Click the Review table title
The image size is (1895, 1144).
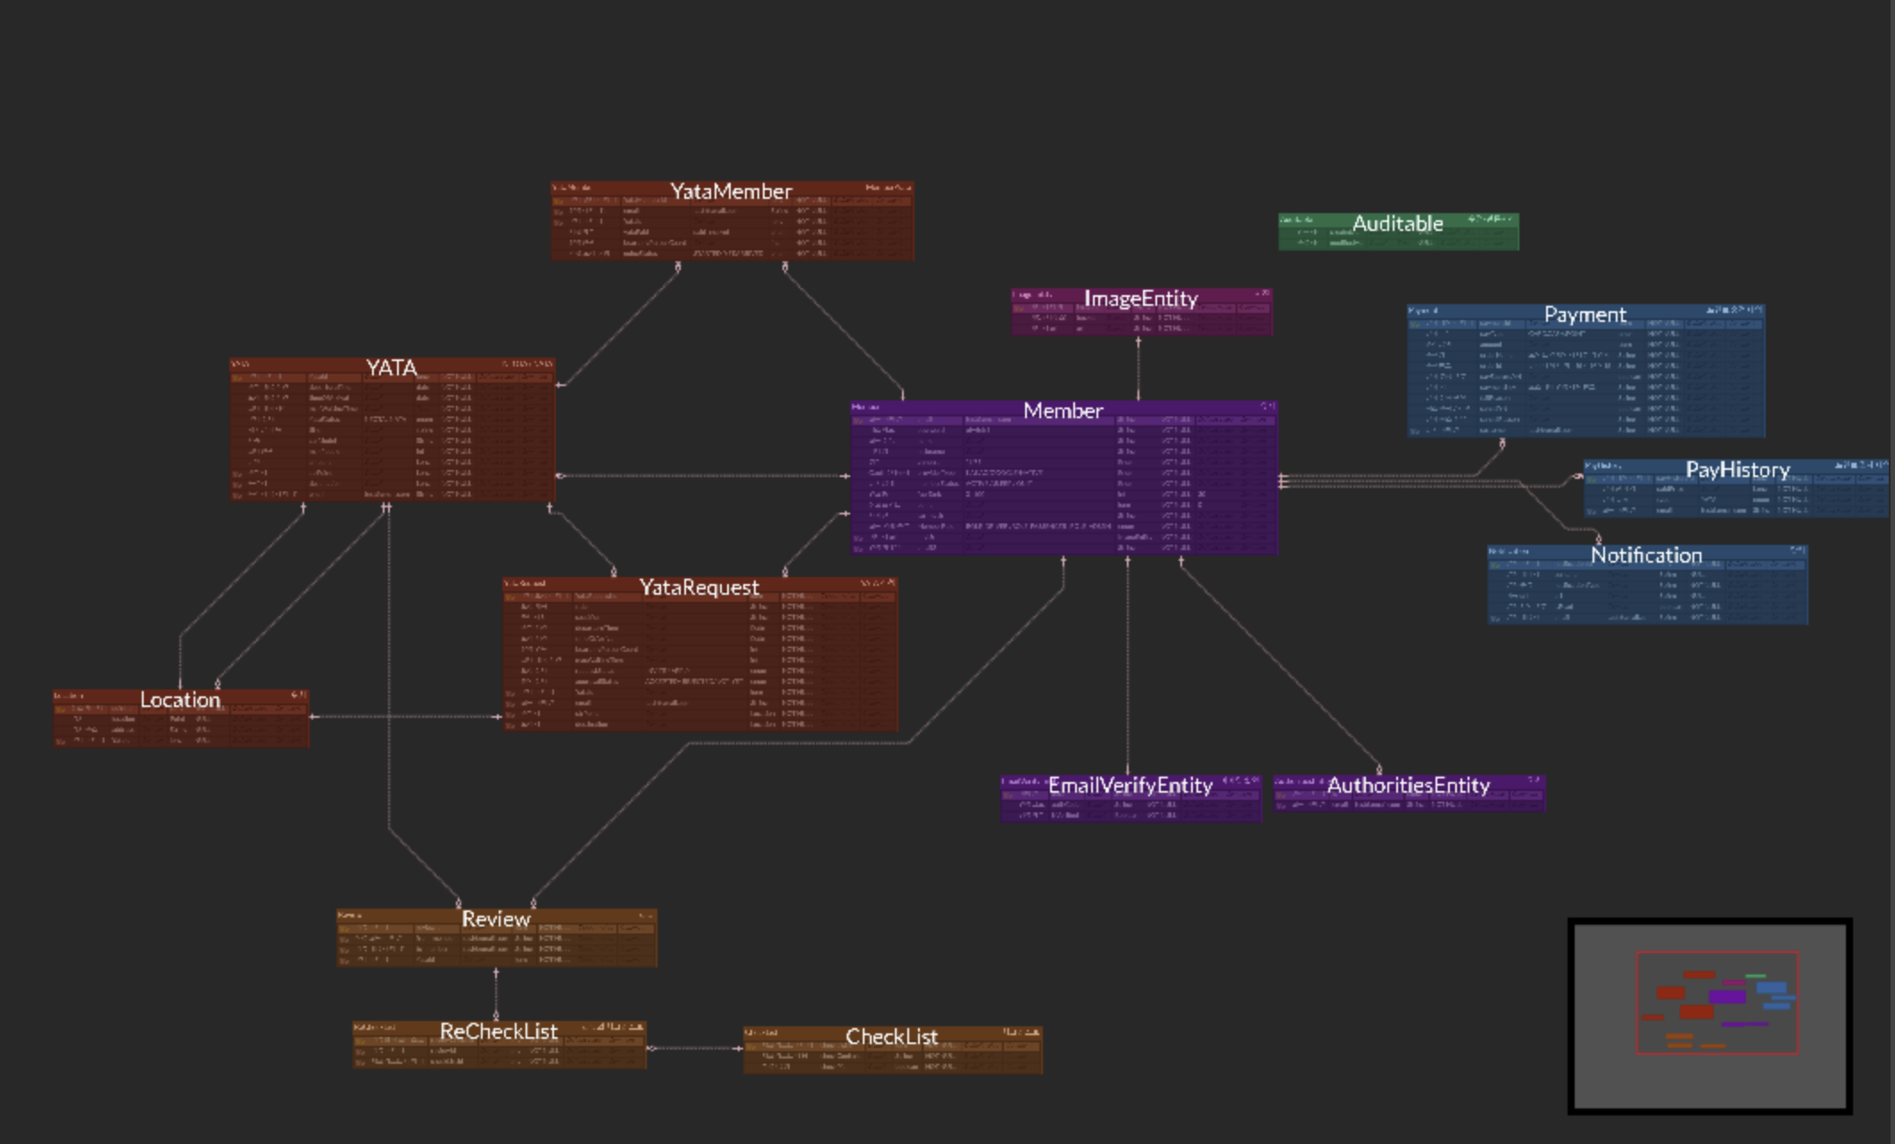(x=496, y=919)
